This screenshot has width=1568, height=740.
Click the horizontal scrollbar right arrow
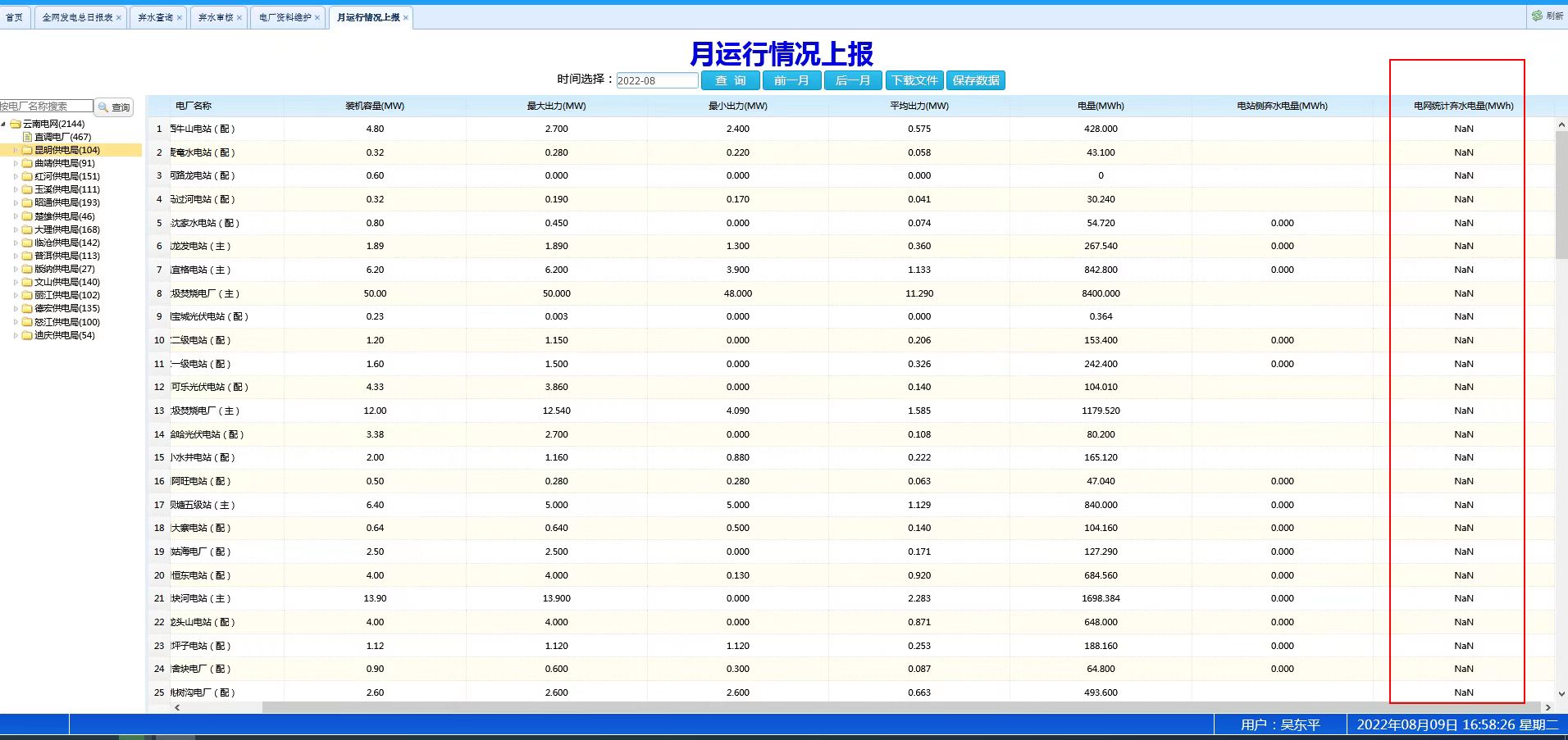pyautogui.click(x=1547, y=707)
